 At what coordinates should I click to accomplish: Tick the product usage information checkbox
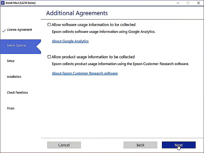[49, 57]
